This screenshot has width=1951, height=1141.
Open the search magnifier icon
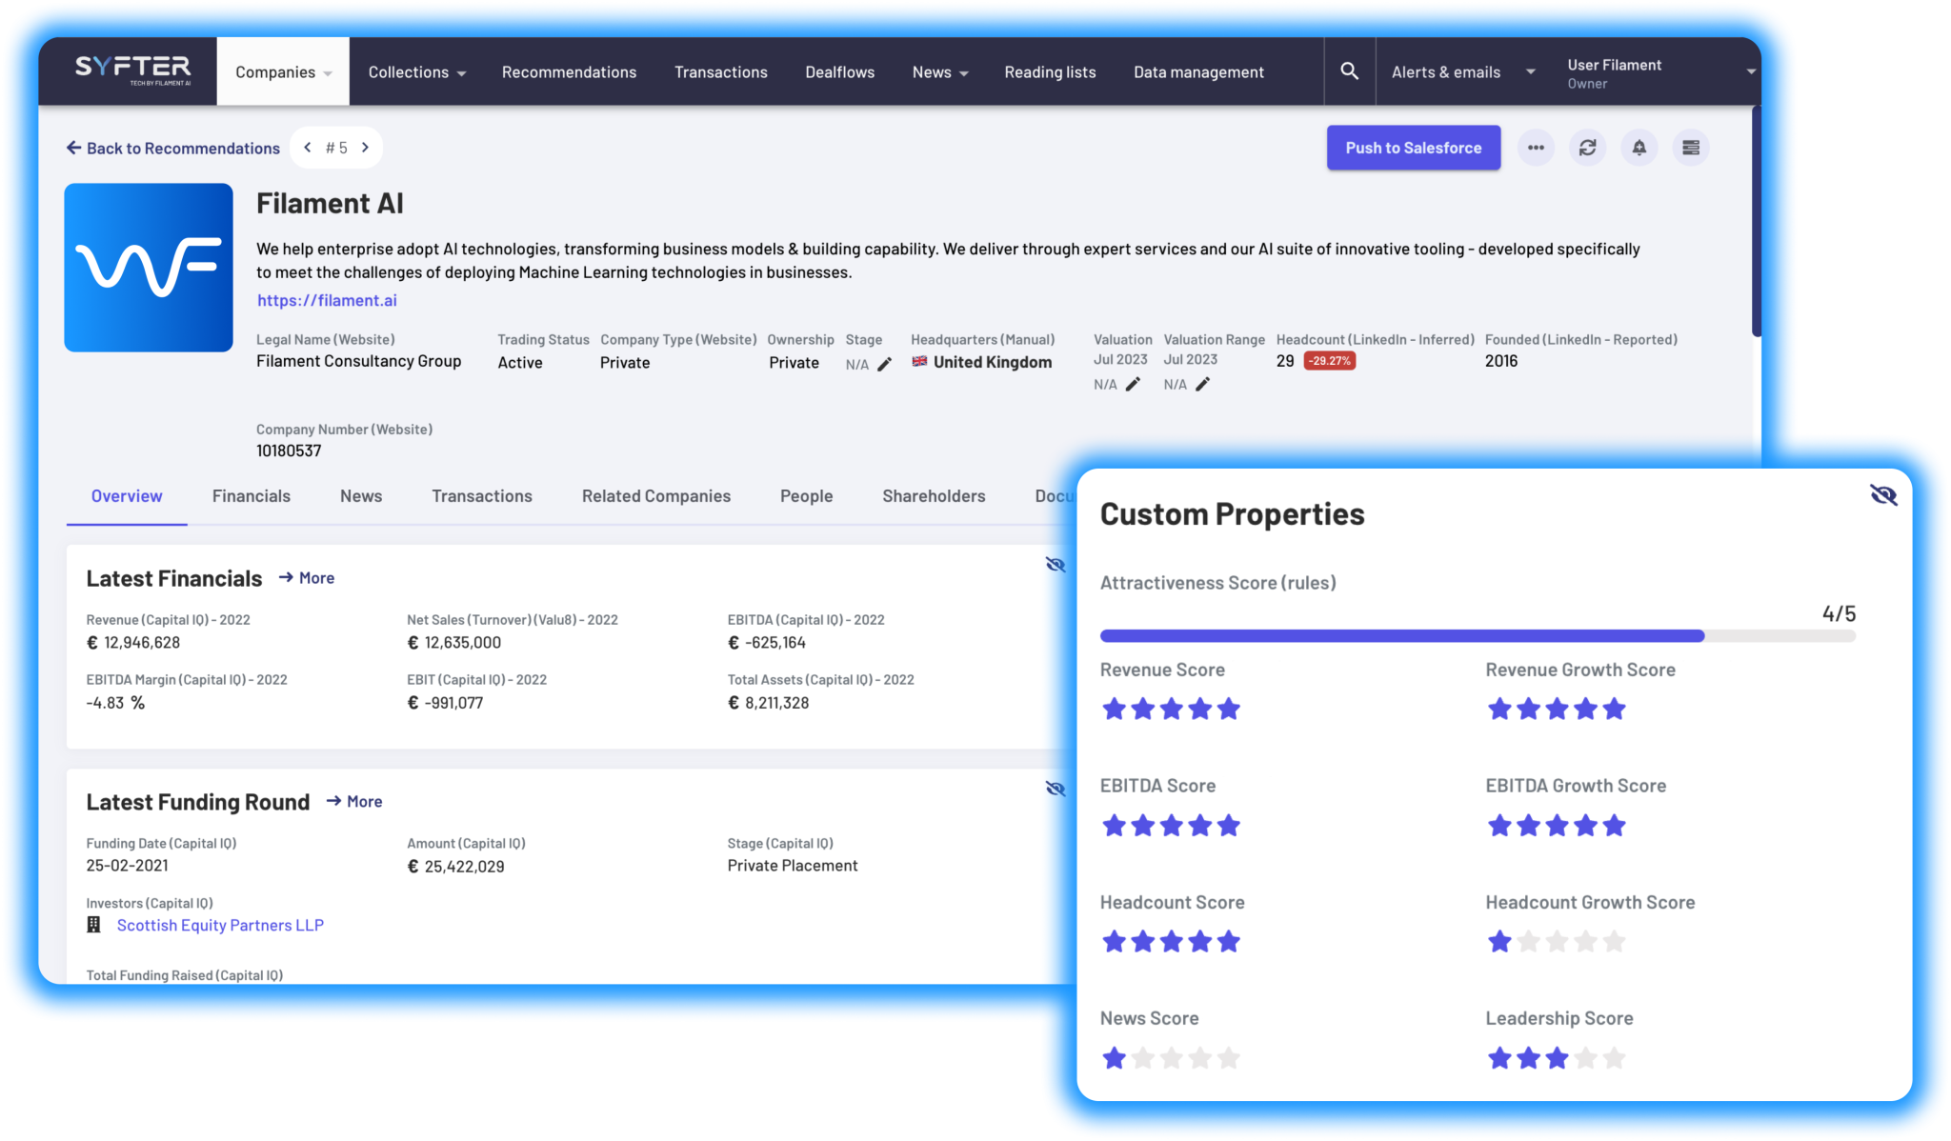pos(1349,71)
